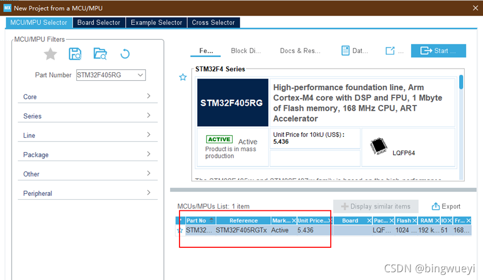Screen dimensions: 483x280
Task: Remove the IO column using its X
Action: [450, 221]
